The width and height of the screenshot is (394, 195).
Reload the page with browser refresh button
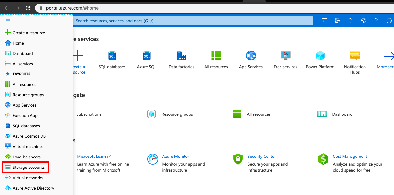28,8
